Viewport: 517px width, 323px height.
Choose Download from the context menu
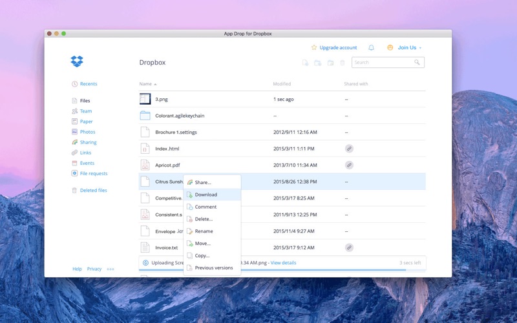tap(206, 194)
